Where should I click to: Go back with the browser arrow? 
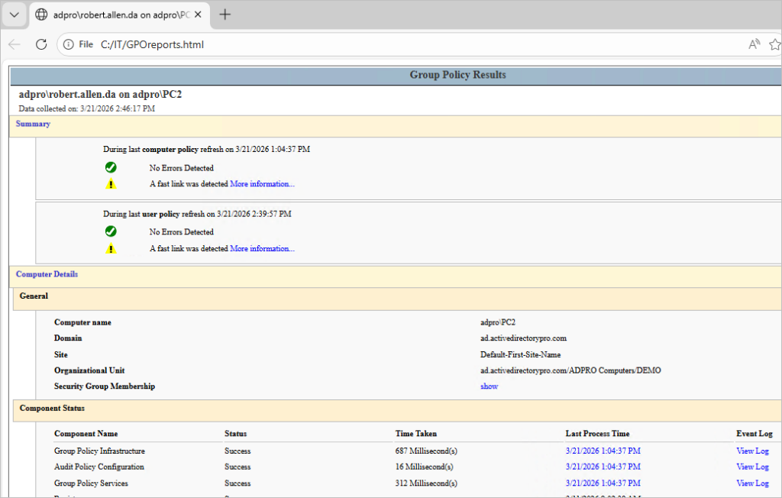15,44
